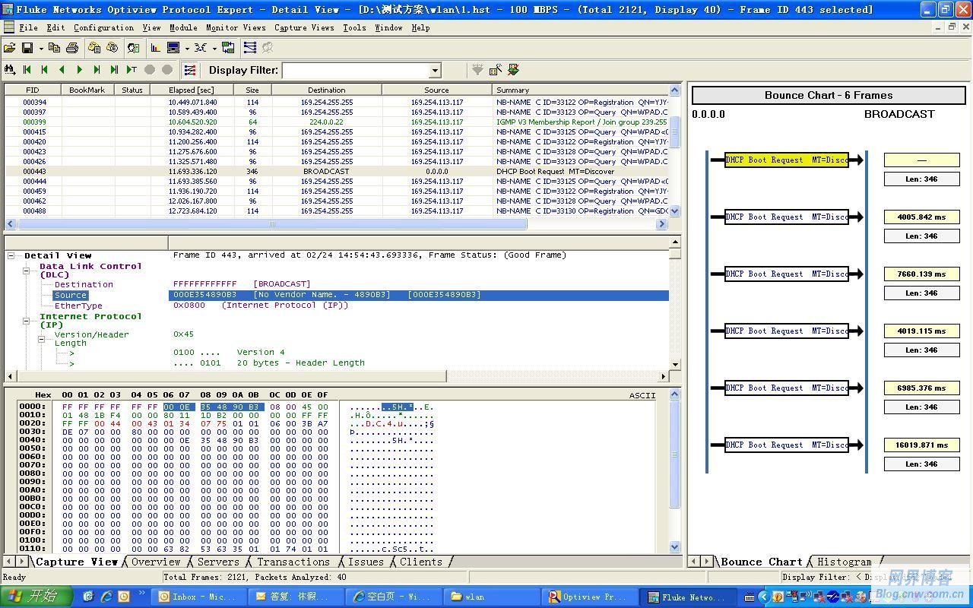Click the Destination column header
Image resolution: width=973 pixels, height=608 pixels.
[x=327, y=90]
